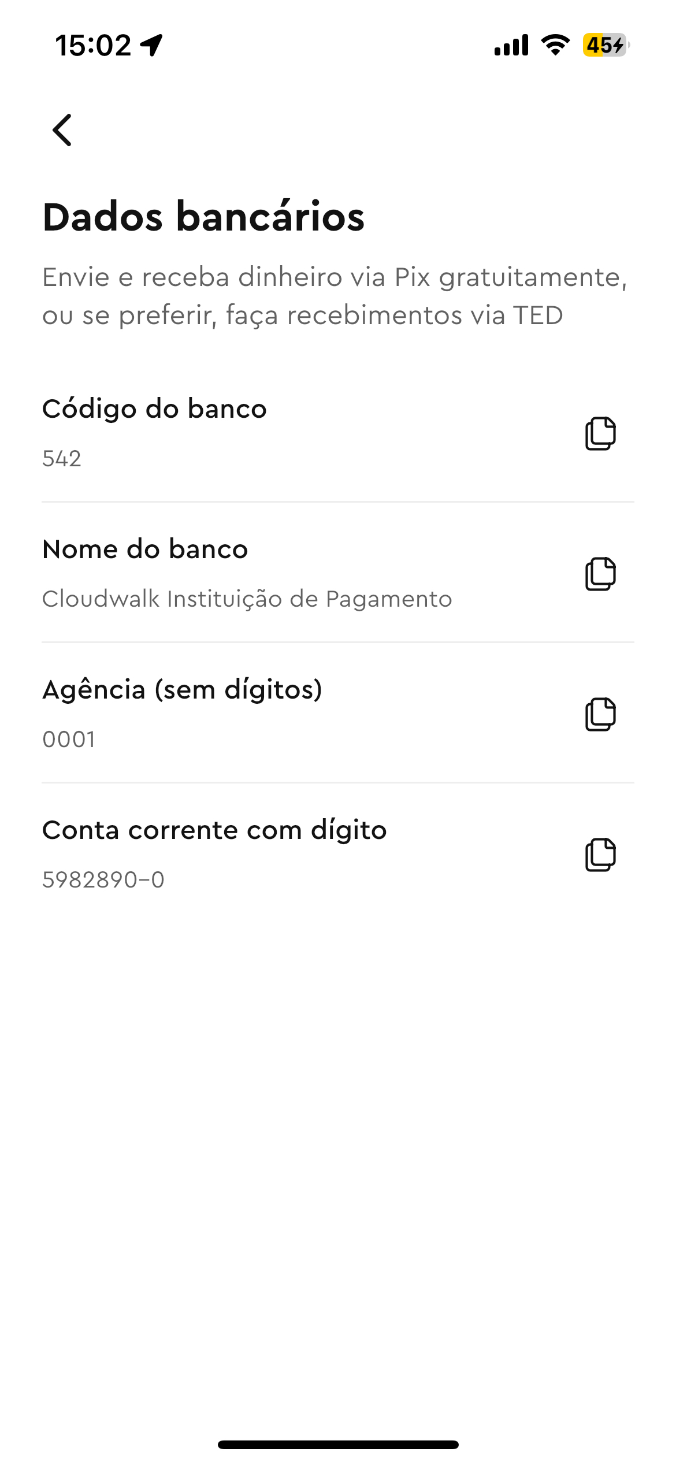Tap Cloudwalk Instituição de Pagamento text
The image size is (676, 1463).
pyautogui.click(x=247, y=599)
